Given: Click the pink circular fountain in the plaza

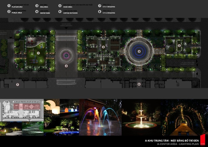Looking at the screenshot, I should coord(66,55).
